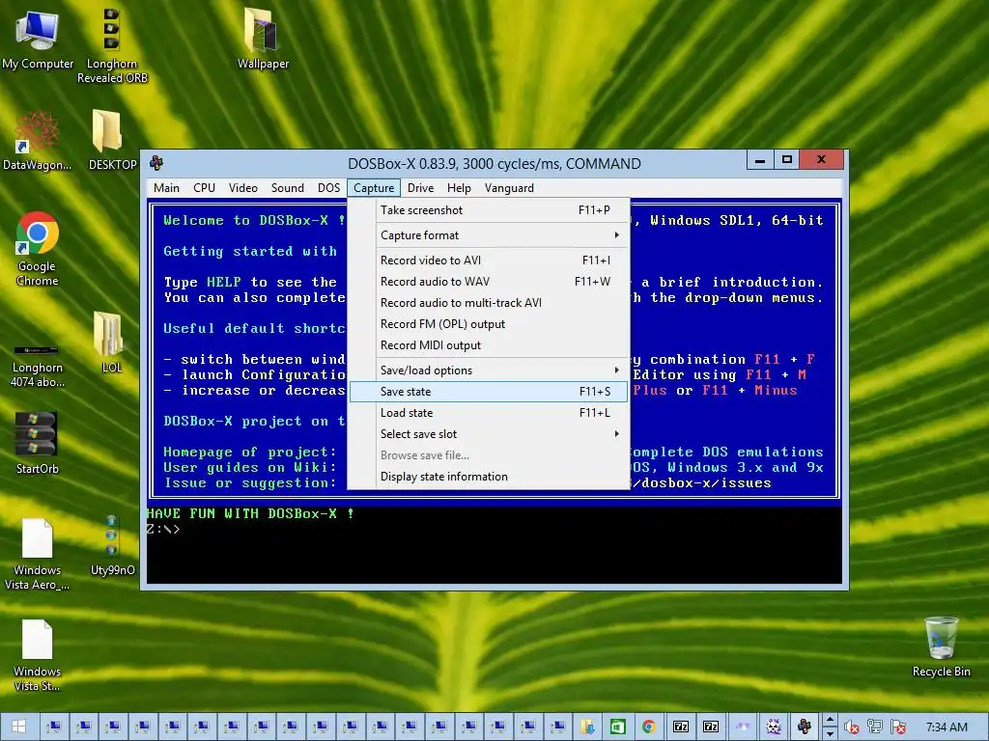Screen dimensions: 989x741
Task: Maximize the DOSBox-X window
Action: pyautogui.click(x=786, y=160)
